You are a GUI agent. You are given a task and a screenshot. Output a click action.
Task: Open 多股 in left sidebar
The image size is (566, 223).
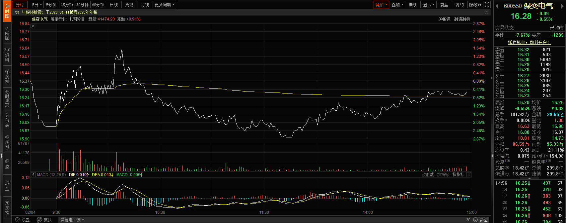7,164
